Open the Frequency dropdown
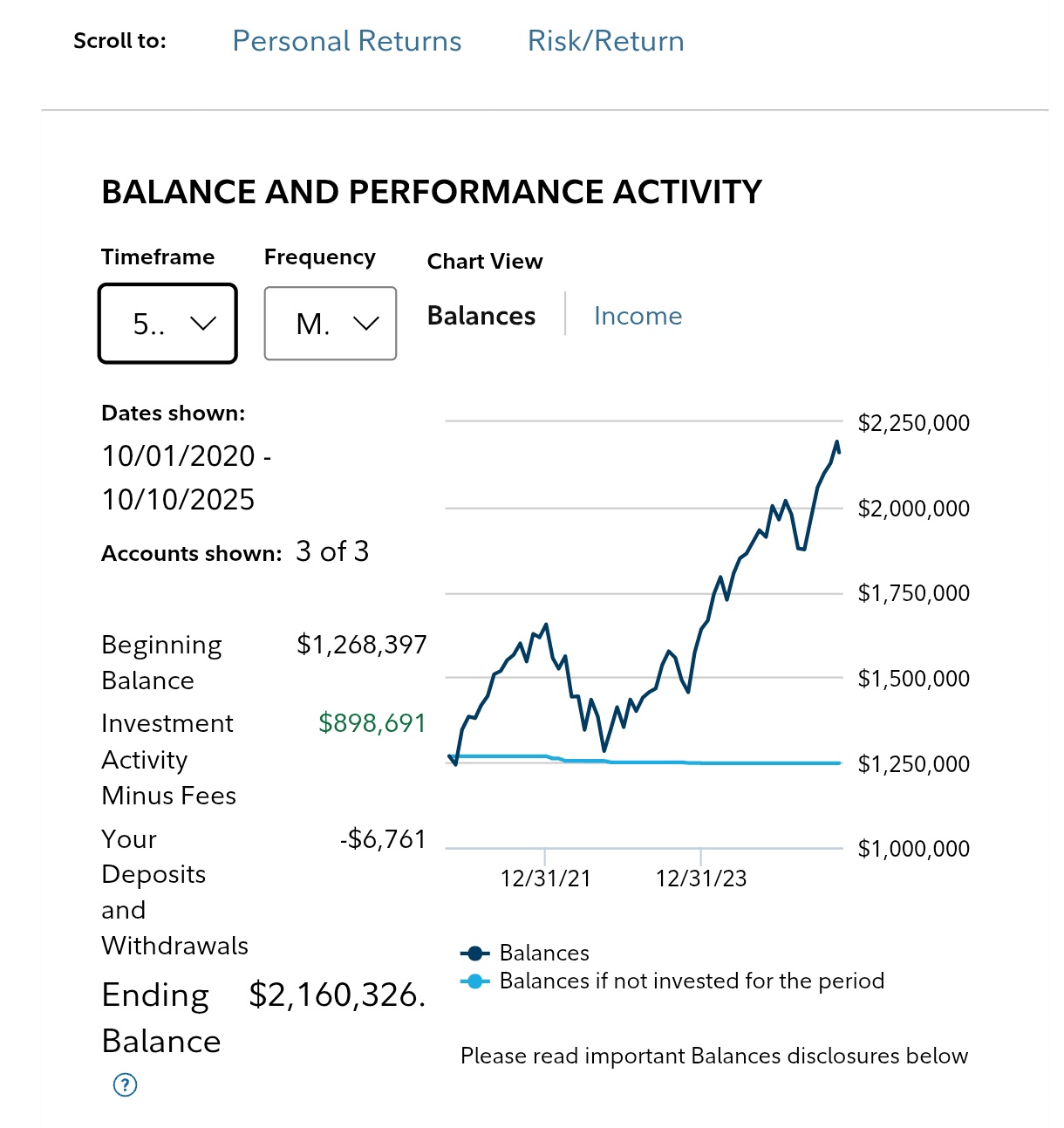 pyautogui.click(x=330, y=324)
